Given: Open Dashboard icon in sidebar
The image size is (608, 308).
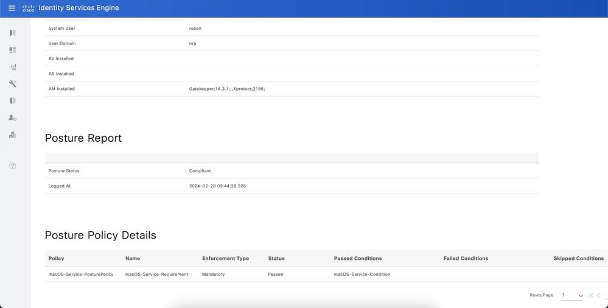Looking at the screenshot, I should pos(12,50).
